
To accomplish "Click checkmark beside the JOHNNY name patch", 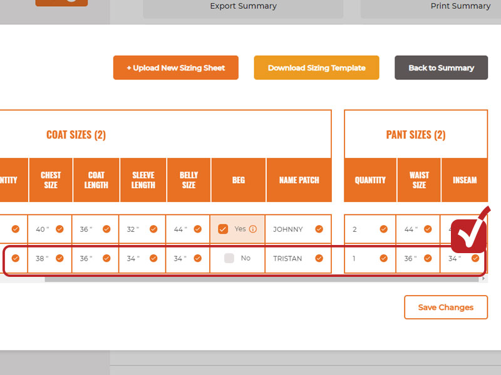I will (320, 229).
